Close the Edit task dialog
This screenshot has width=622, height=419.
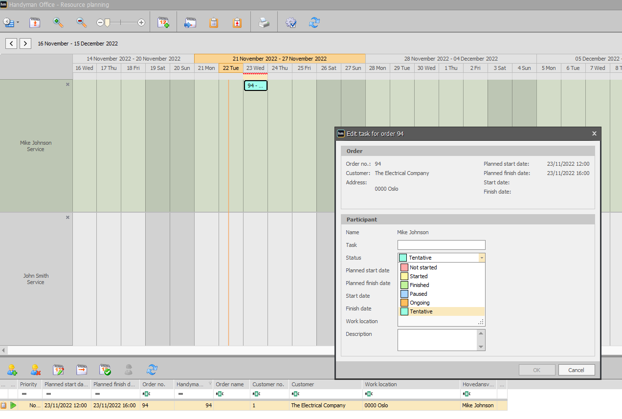(594, 133)
